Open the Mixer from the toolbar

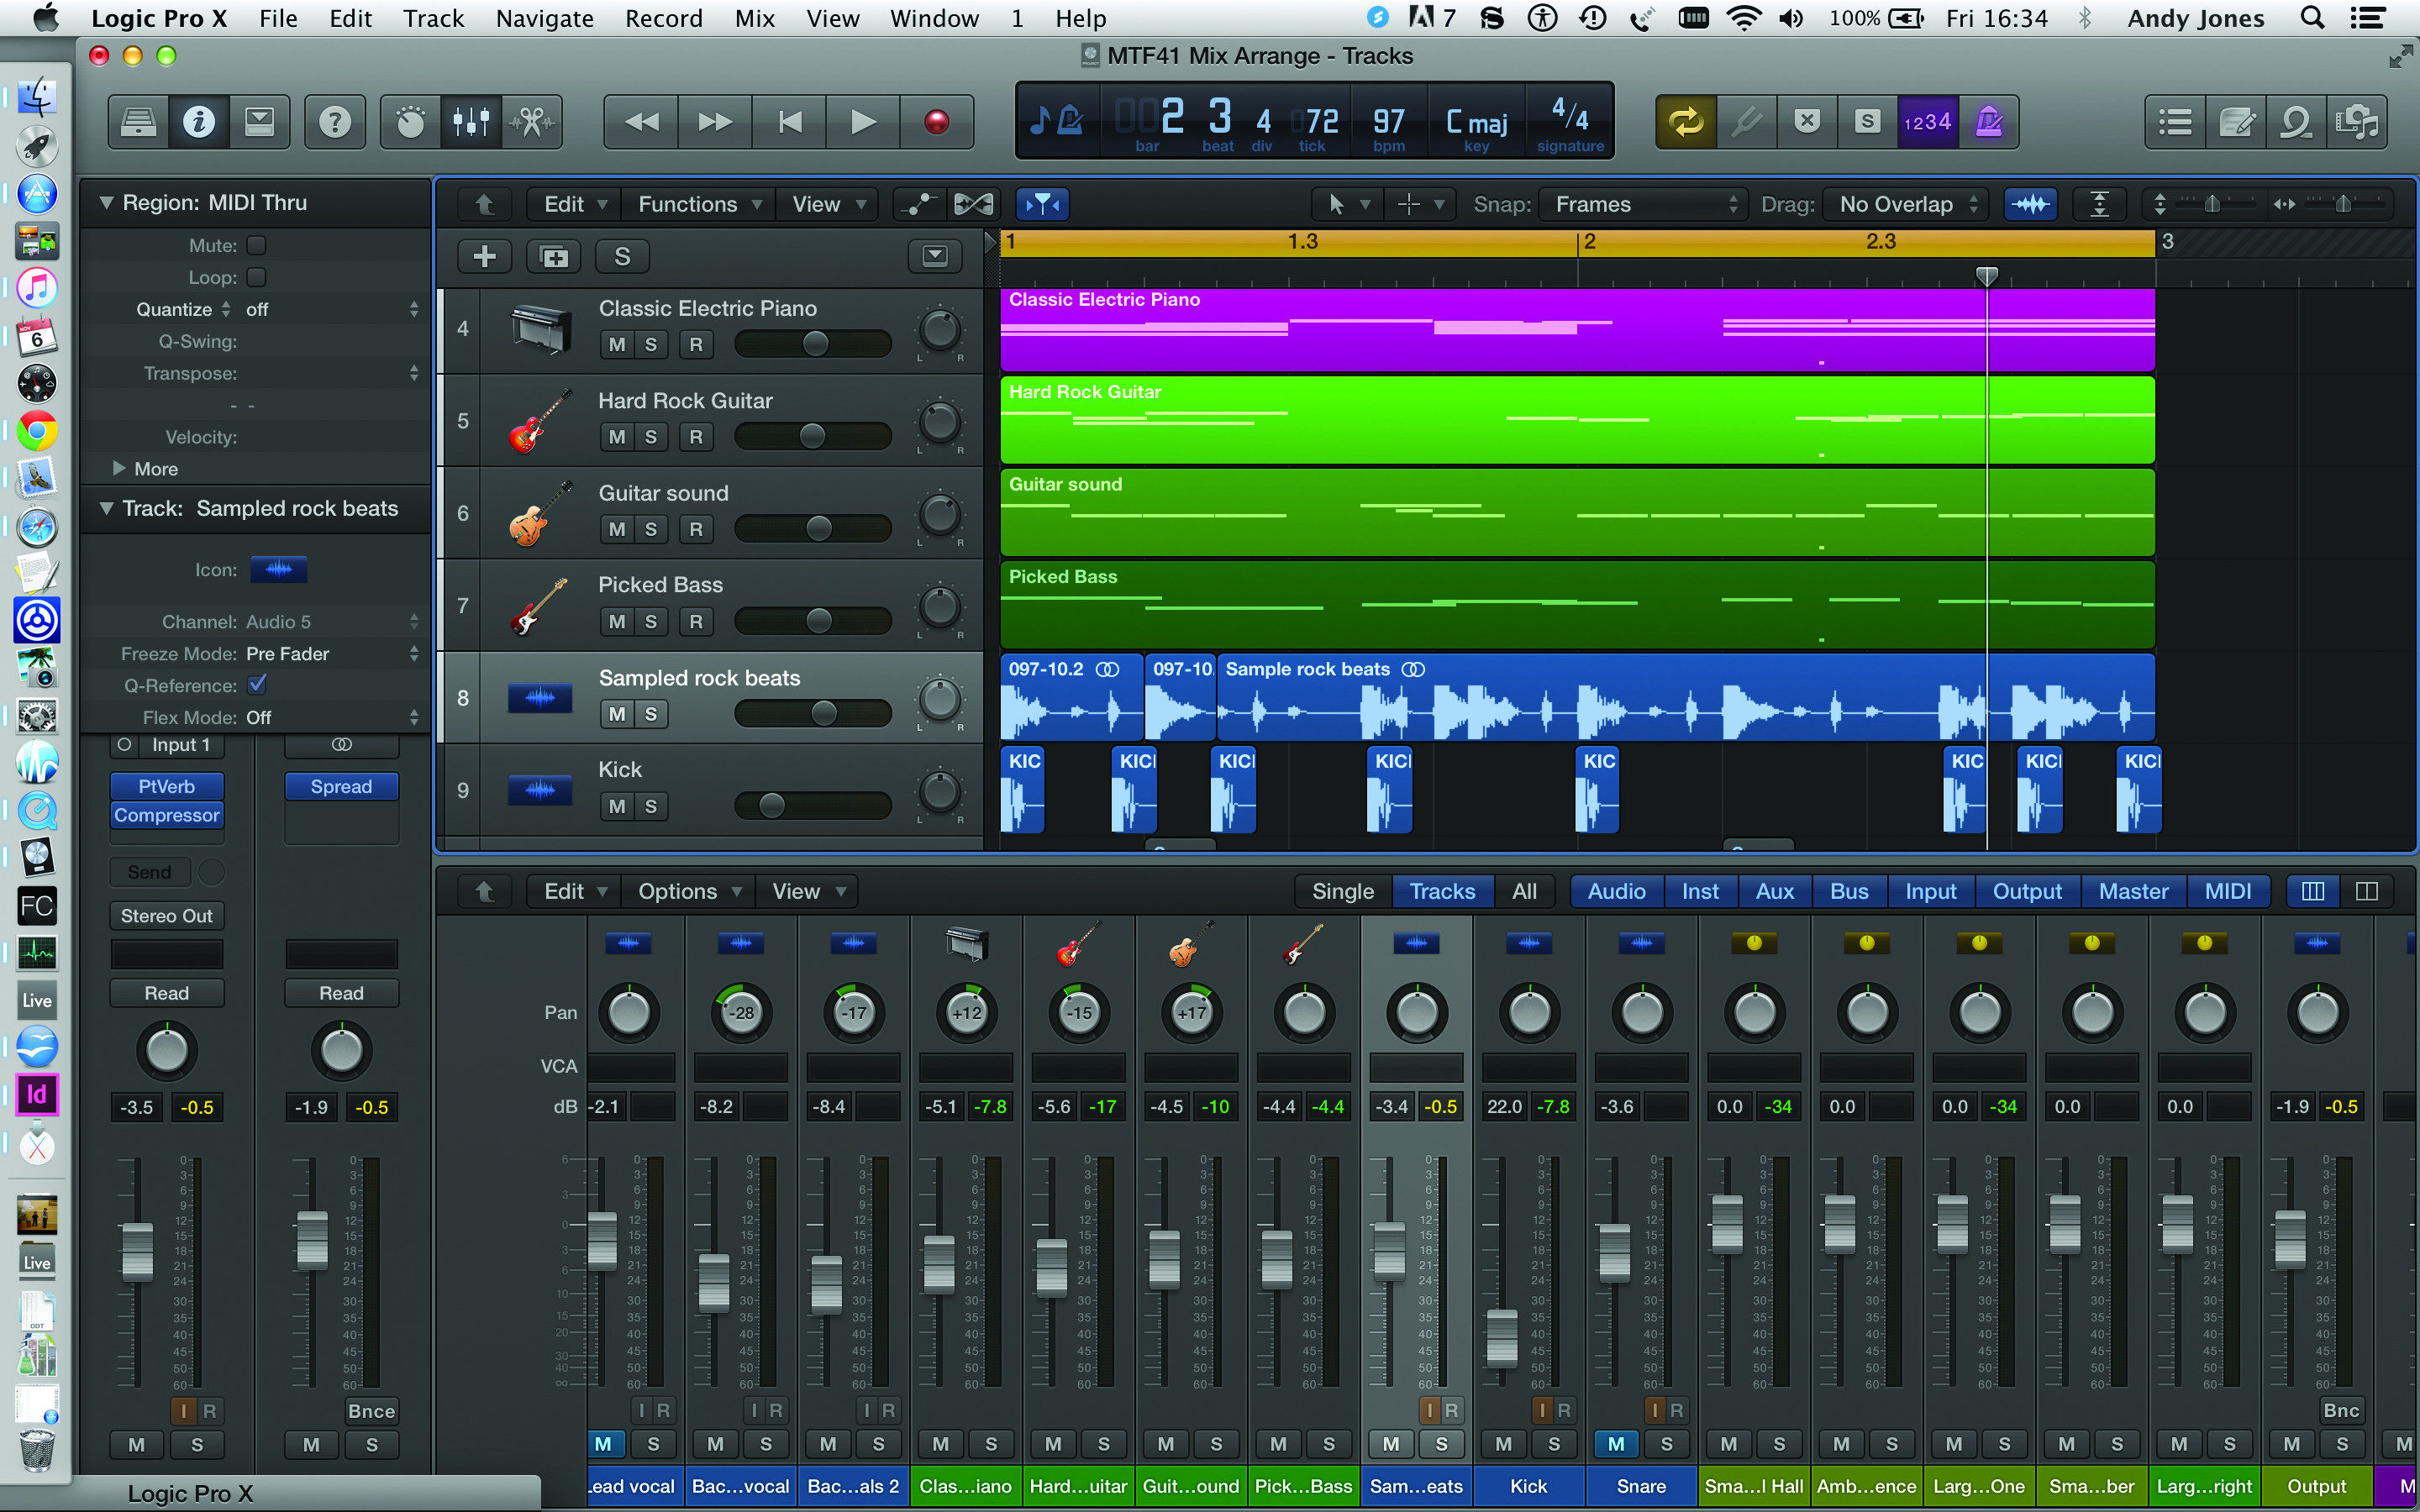coord(471,121)
